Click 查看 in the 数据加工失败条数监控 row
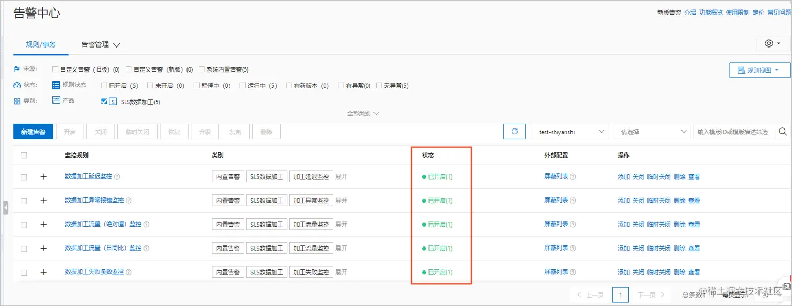Viewport: 792px width, 306px height. [x=694, y=272]
